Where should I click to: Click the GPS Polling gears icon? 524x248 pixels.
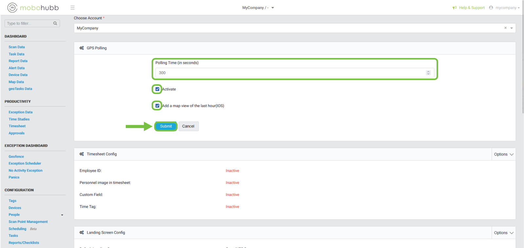coord(82,48)
